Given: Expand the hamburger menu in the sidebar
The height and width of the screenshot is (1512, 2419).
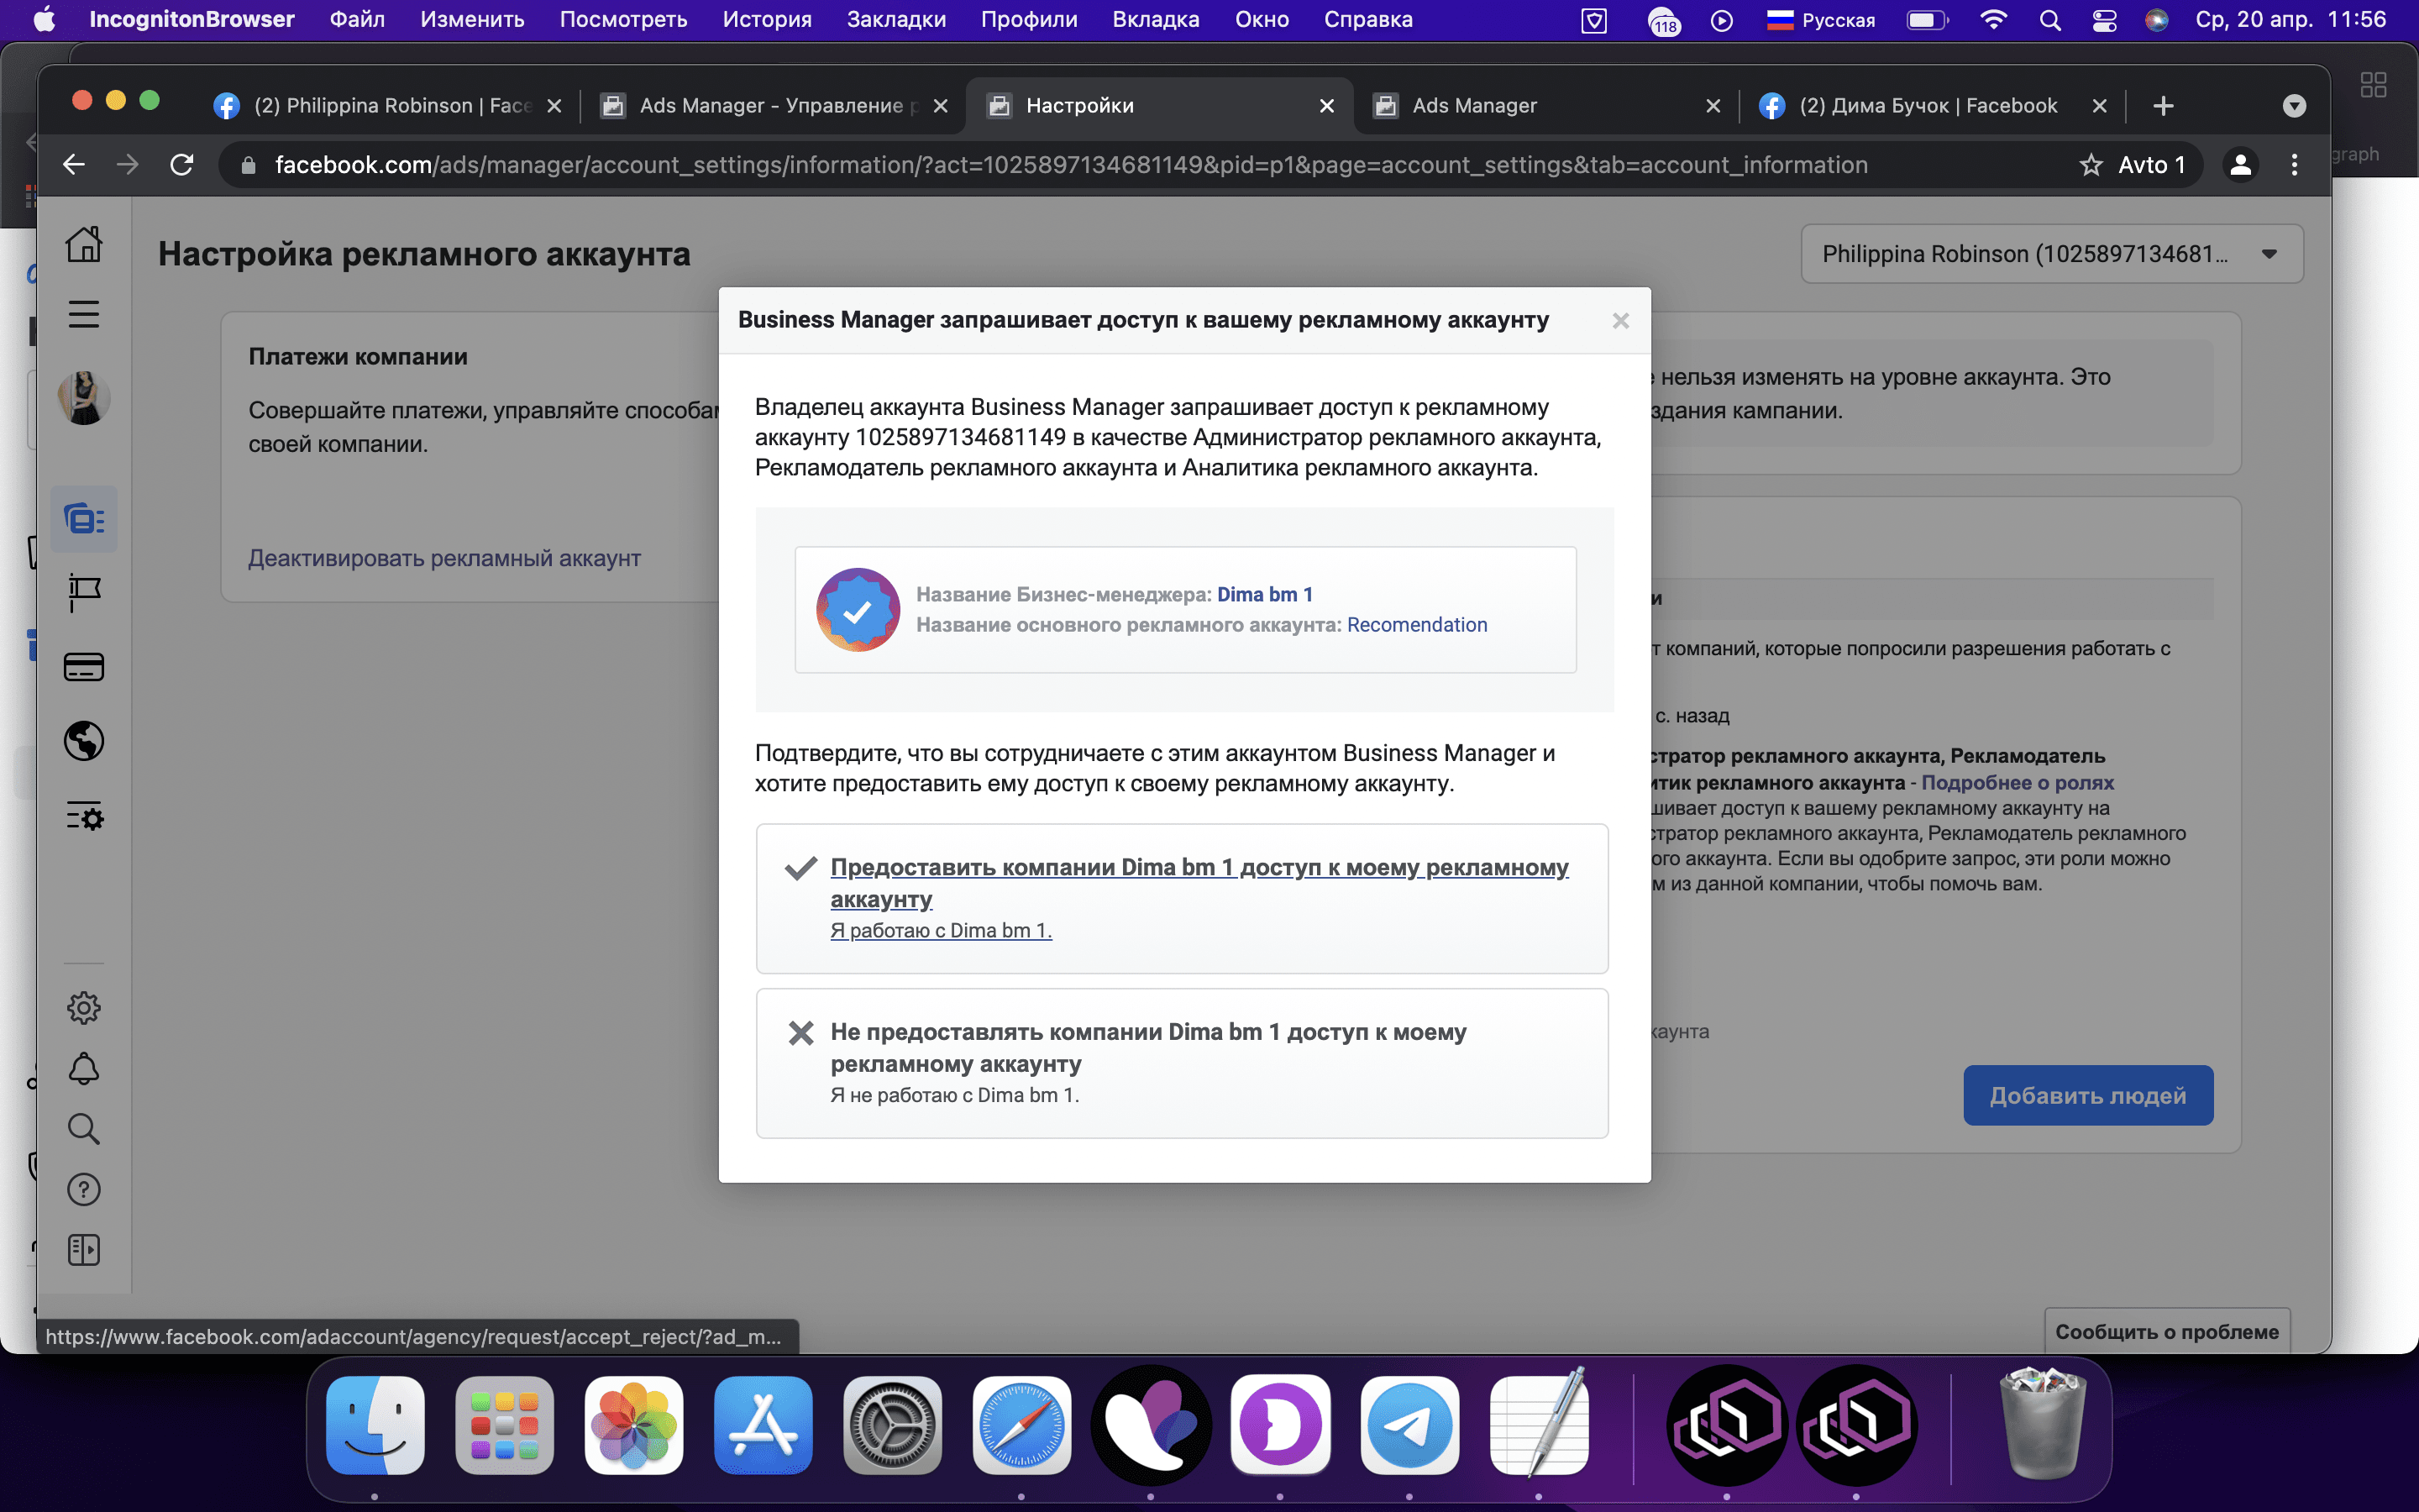Looking at the screenshot, I should click(84, 314).
